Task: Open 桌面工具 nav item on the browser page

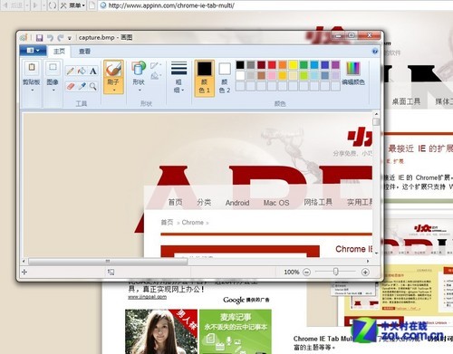Action: 406,101
